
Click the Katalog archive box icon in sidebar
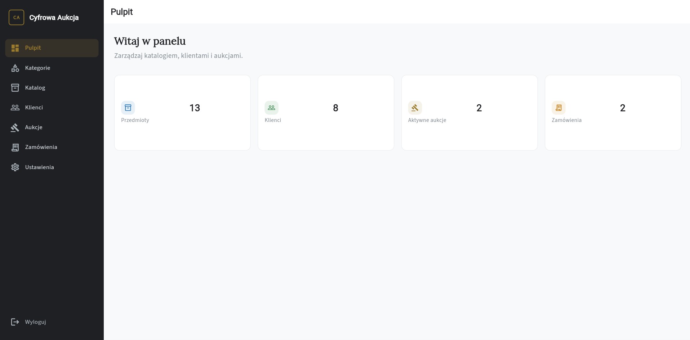coord(15,88)
